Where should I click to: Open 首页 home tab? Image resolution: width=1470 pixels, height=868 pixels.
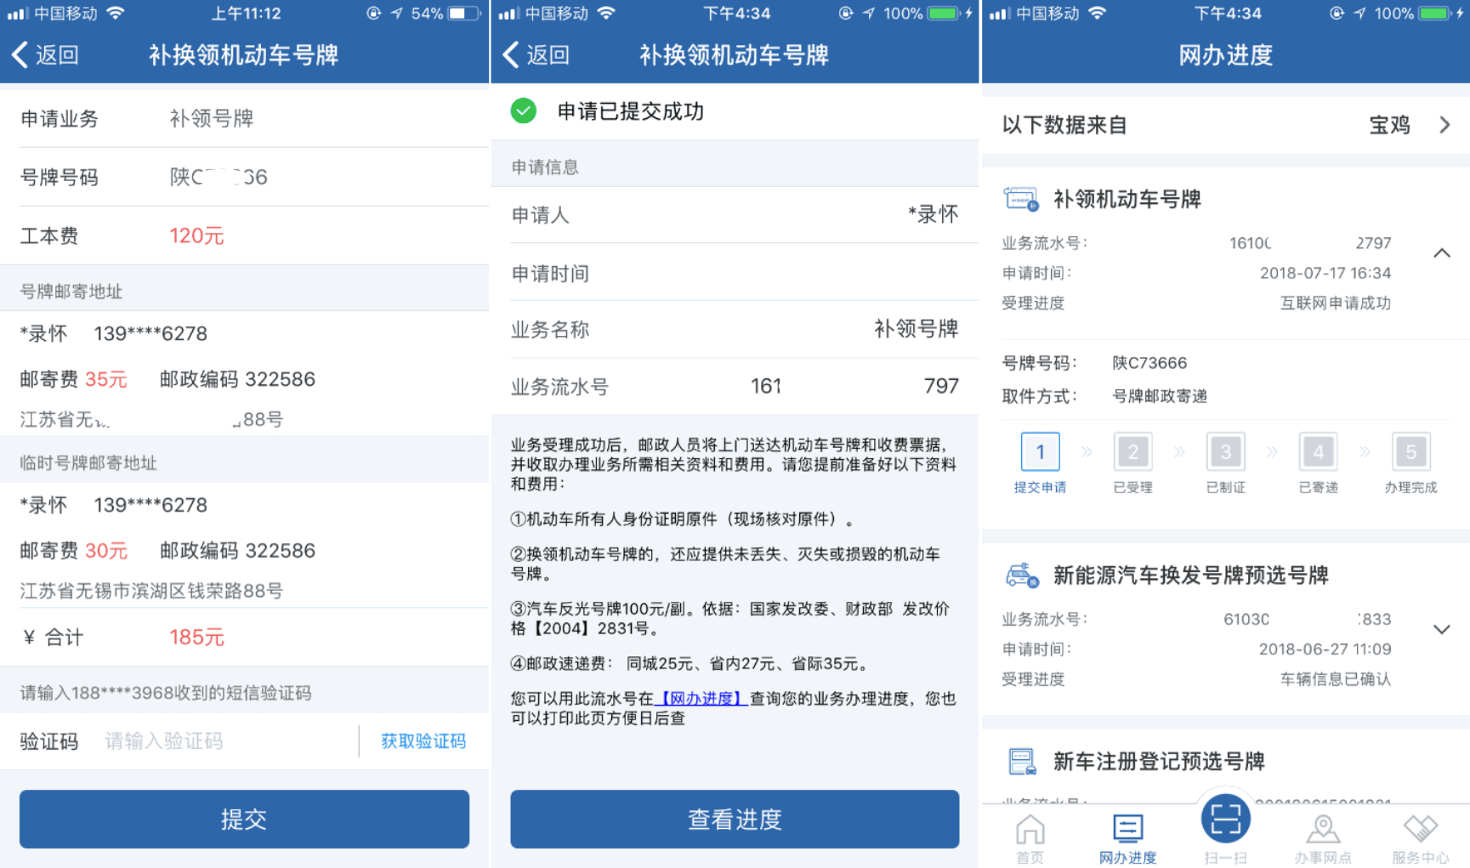point(1030,838)
